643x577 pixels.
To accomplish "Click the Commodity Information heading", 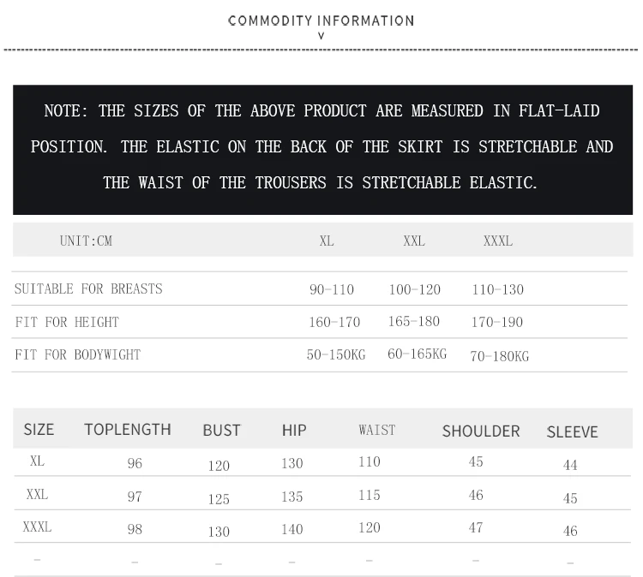I will (321, 21).
